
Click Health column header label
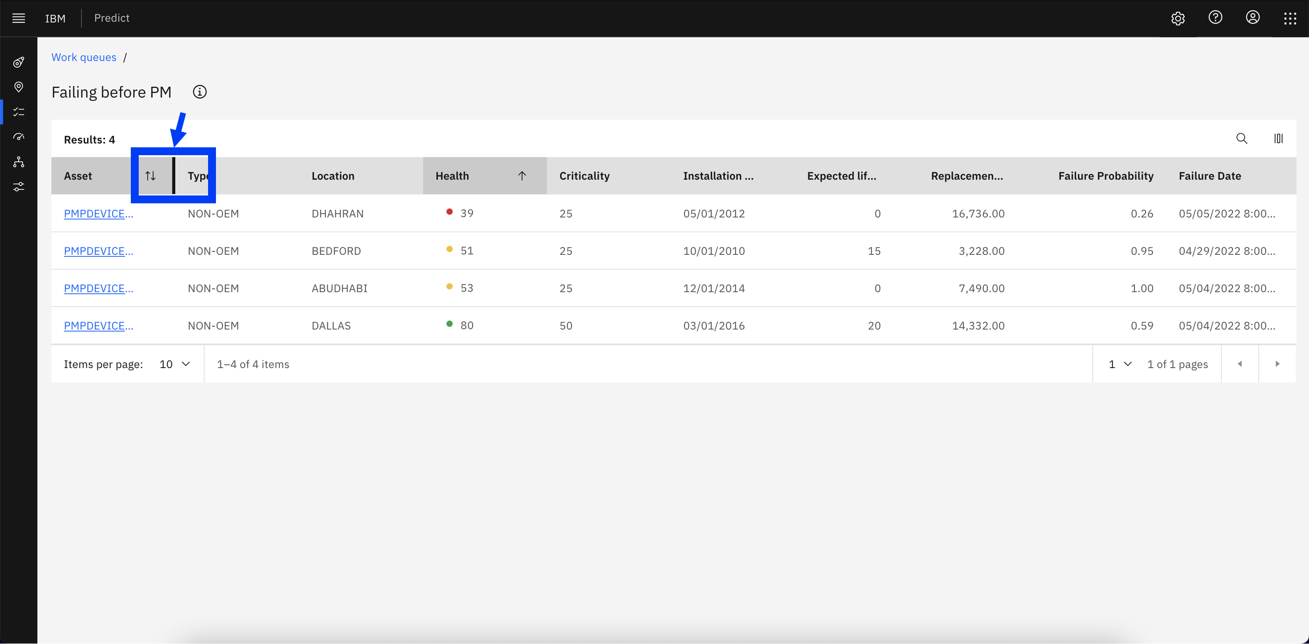point(452,176)
